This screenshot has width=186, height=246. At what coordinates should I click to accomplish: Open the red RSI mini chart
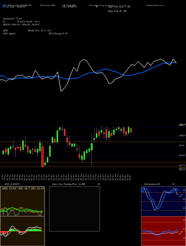coord(163,231)
